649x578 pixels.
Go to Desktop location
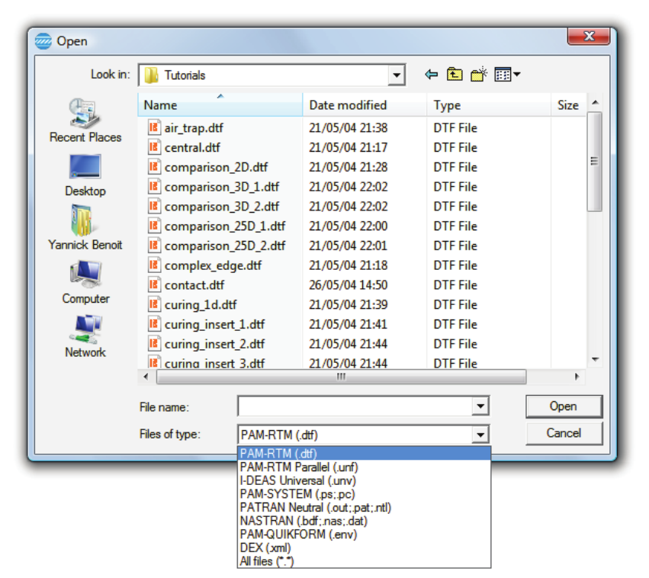[85, 175]
